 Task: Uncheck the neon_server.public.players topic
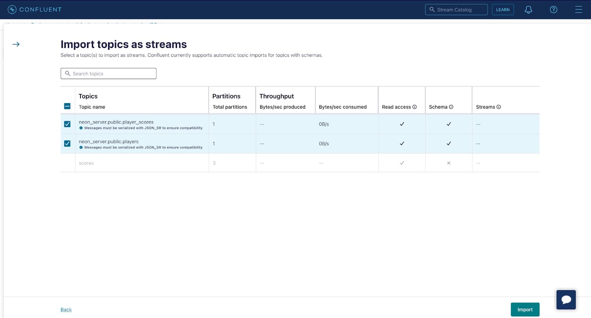(x=67, y=143)
